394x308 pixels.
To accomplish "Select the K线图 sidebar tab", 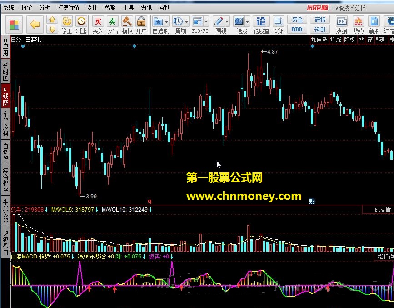I will point(5,96).
